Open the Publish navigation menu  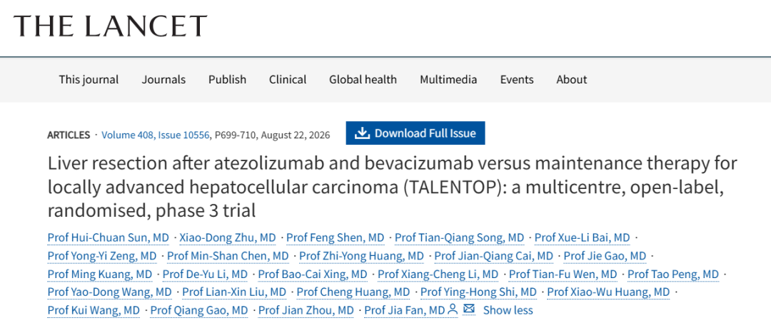227,80
